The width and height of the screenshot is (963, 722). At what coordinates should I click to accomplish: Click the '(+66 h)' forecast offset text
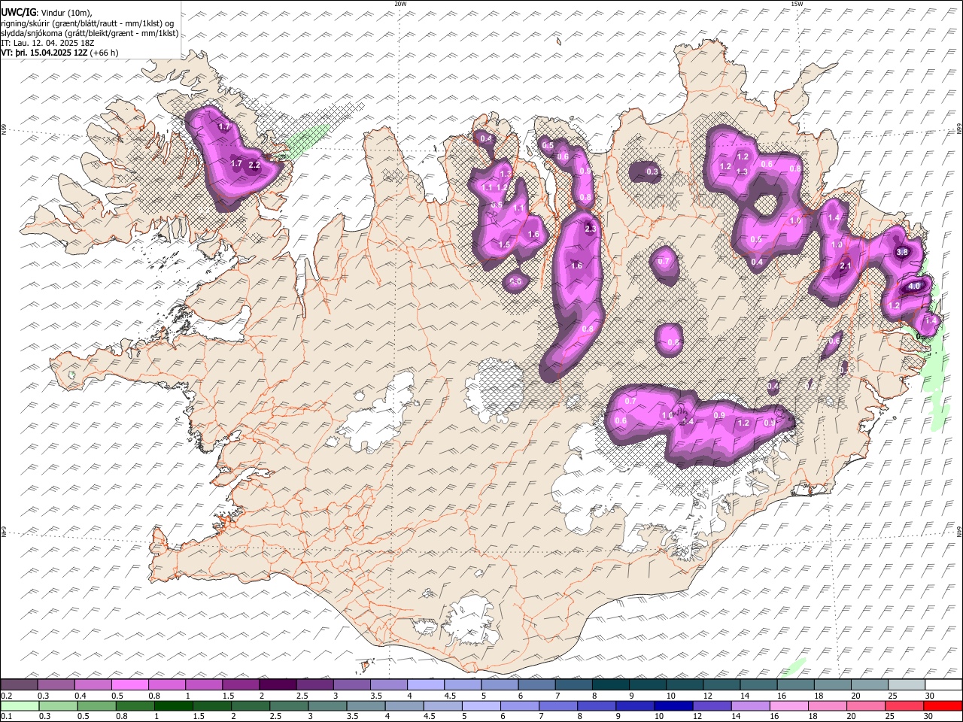104,53
